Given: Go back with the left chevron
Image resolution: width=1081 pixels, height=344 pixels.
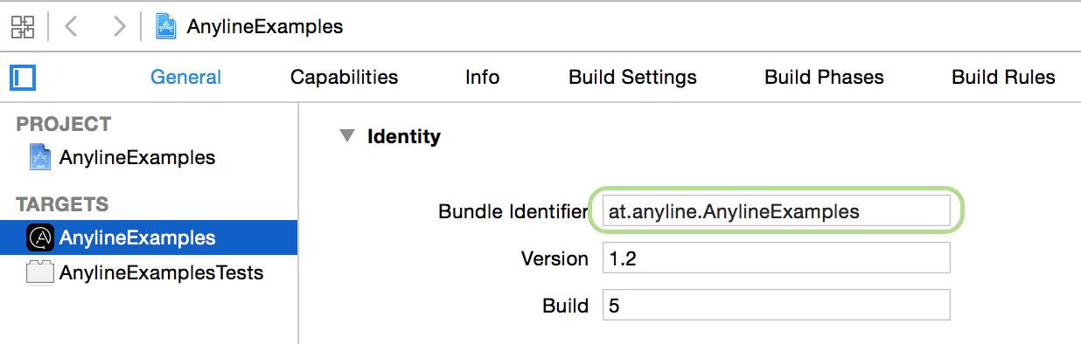Looking at the screenshot, I should click(x=72, y=26).
